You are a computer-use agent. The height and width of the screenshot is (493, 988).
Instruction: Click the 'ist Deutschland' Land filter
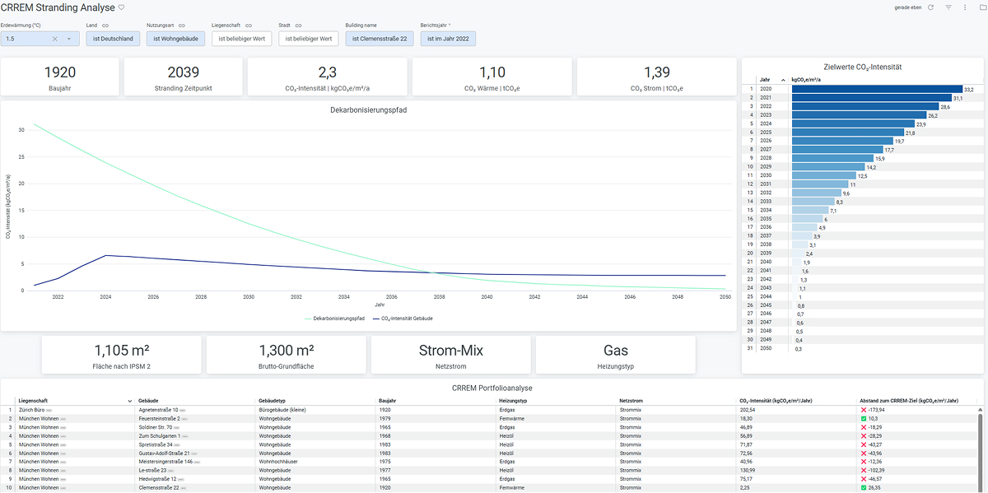[x=113, y=39]
